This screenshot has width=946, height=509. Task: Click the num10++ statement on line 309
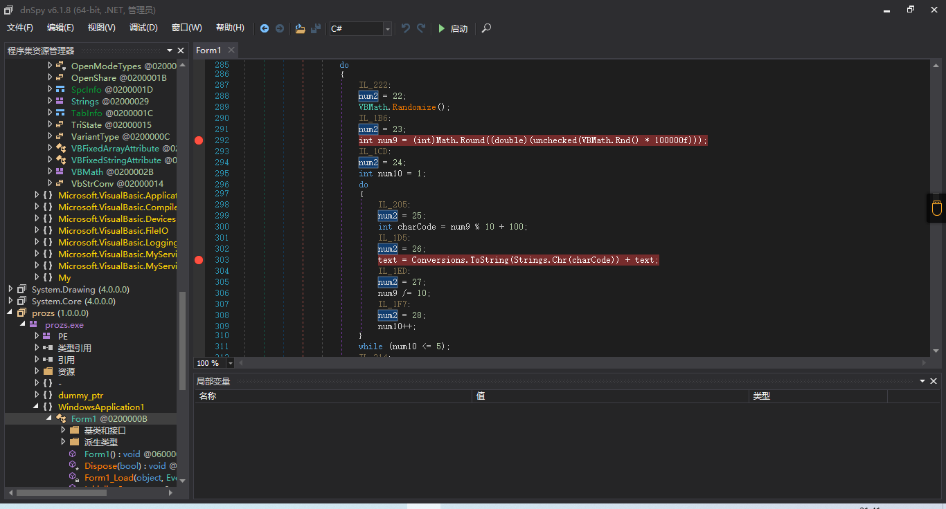[x=397, y=326]
